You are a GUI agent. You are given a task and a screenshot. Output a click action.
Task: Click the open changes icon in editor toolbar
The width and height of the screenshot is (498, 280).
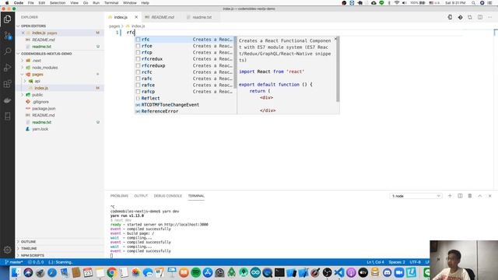[x=470, y=17]
